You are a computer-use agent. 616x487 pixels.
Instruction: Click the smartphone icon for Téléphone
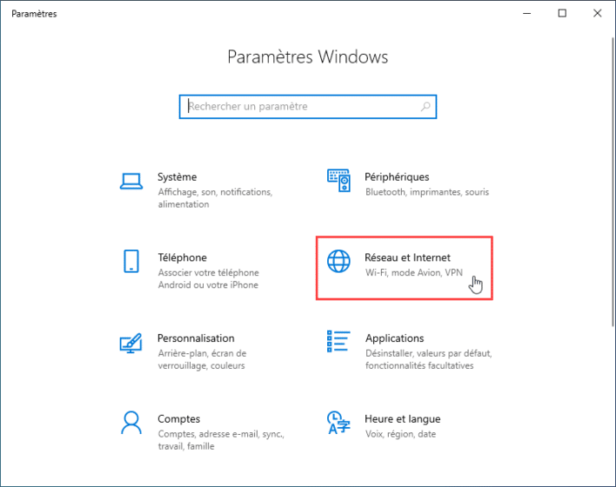point(131,262)
